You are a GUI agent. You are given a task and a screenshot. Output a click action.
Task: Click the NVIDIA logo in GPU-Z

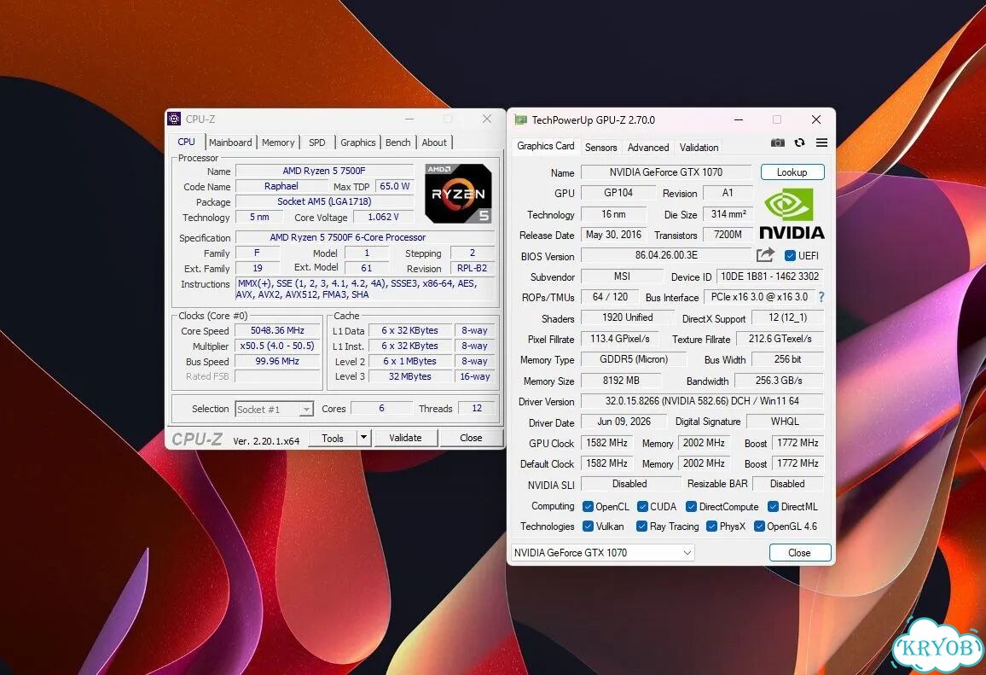(x=792, y=214)
